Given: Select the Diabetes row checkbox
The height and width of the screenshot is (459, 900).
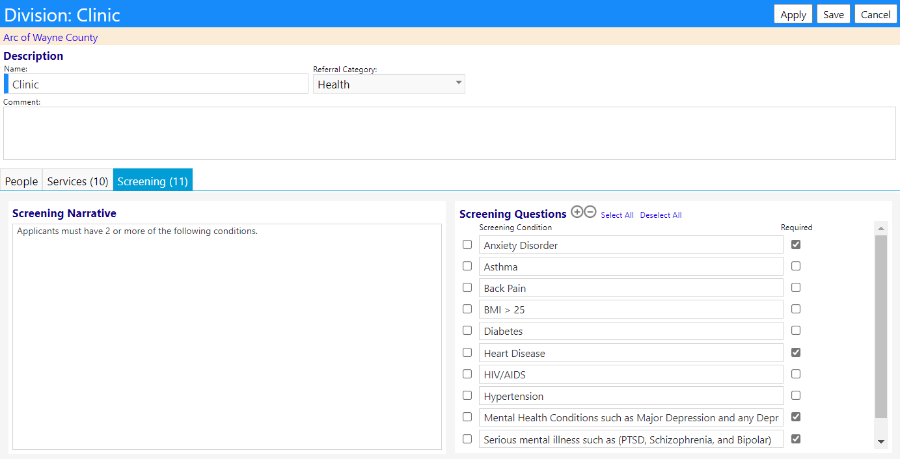Looking at the screenshot, I should [x=467, y=330].
